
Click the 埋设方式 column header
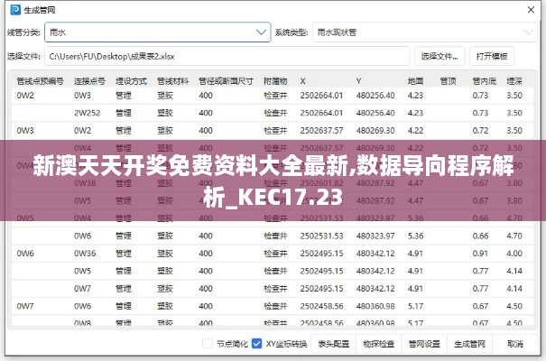pos(131,80)
